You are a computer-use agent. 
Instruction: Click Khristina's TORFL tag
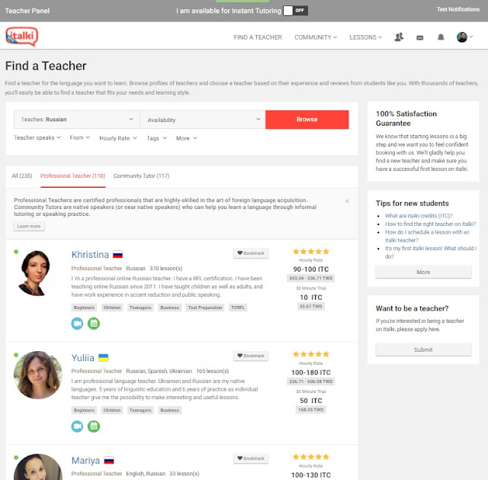click(238, 308)
